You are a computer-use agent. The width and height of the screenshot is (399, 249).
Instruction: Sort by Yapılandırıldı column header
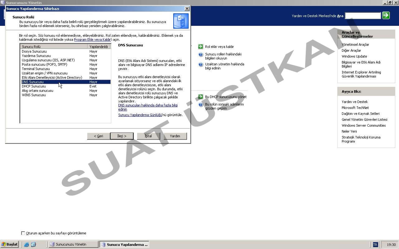click(x=99, y=47)
